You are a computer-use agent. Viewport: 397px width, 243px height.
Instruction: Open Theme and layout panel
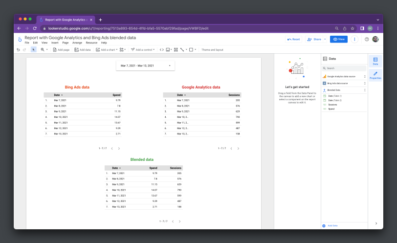coord(212,50)
